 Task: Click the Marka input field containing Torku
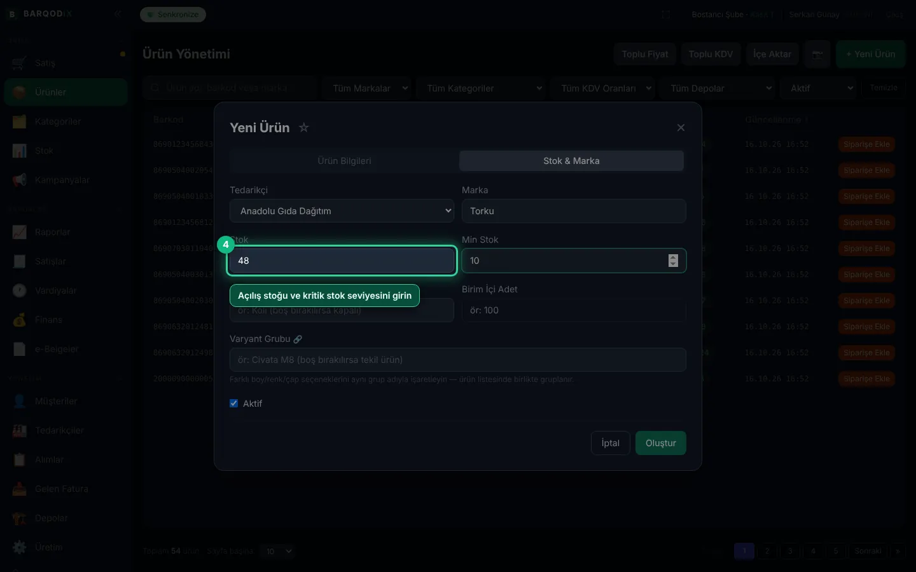pos(574,211)
